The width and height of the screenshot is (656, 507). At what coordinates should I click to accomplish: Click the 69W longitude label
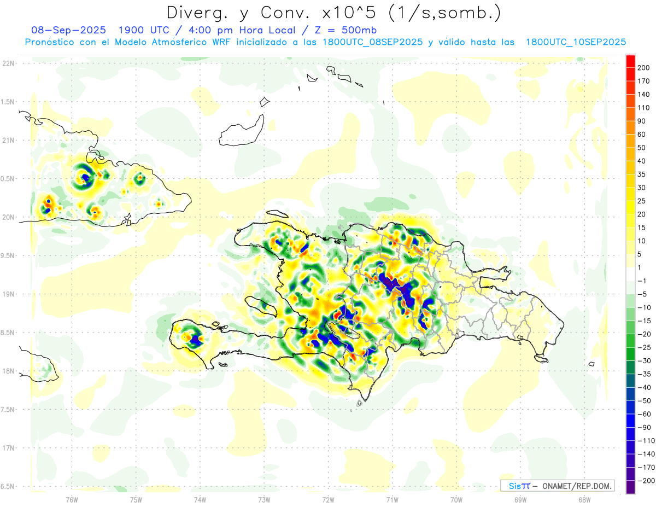tap(520, 499)
